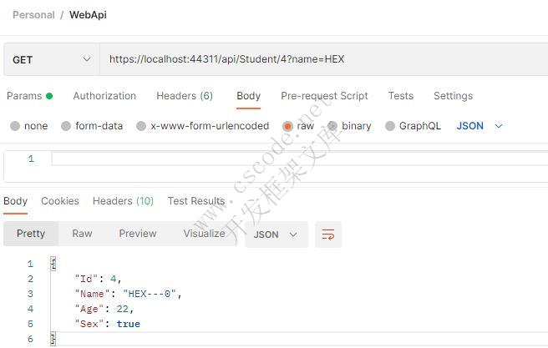Image resolution: width=548 pixels, height=348 pixels.
Task: Open the raw body JSON format dropdown
Action: [x=479, y=126]
